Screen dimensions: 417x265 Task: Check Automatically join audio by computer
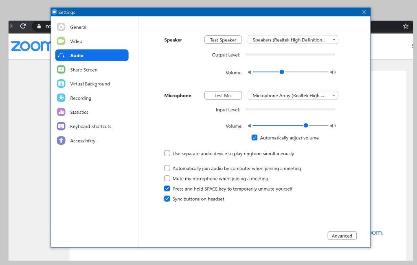[x=167, y=168]
